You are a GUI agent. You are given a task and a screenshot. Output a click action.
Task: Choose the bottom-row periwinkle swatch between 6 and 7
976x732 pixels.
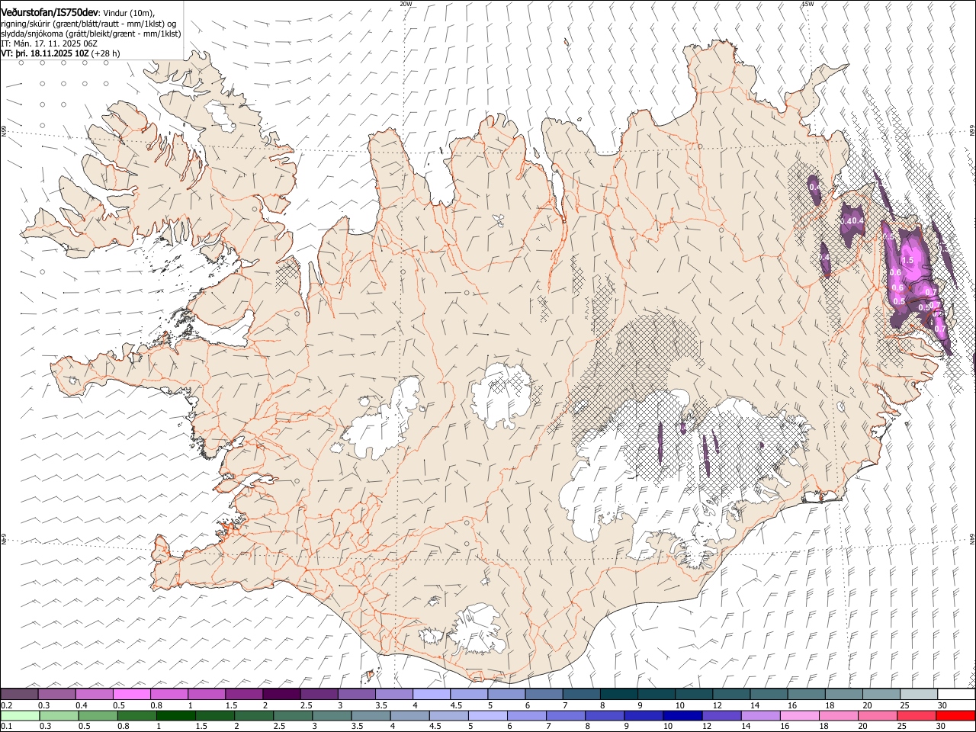pyautogui.click(x=527, y=715)
